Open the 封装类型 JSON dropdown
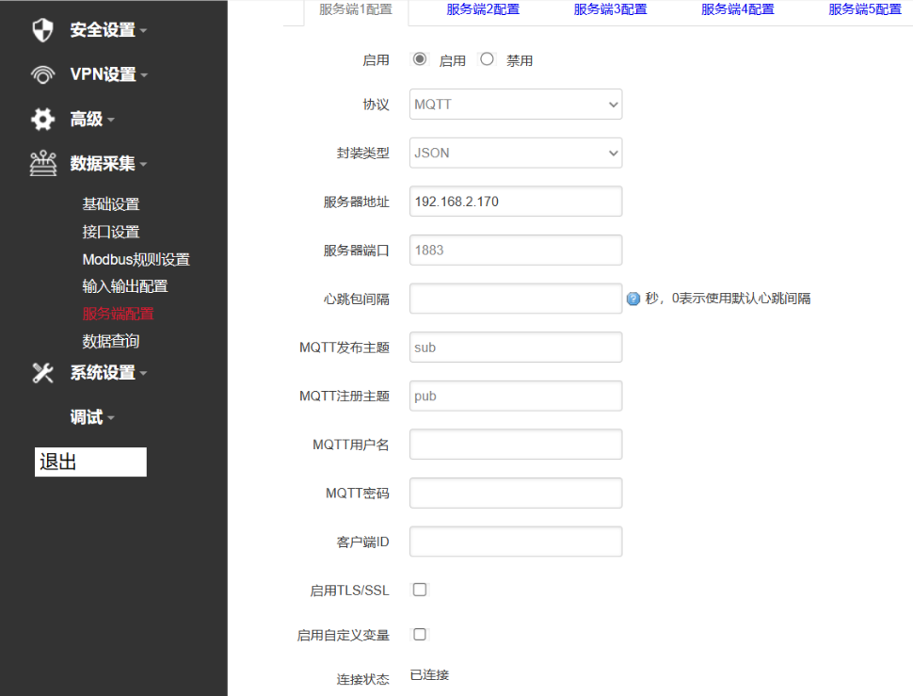Viewport: 913px width, 696px height. [516, 153]
